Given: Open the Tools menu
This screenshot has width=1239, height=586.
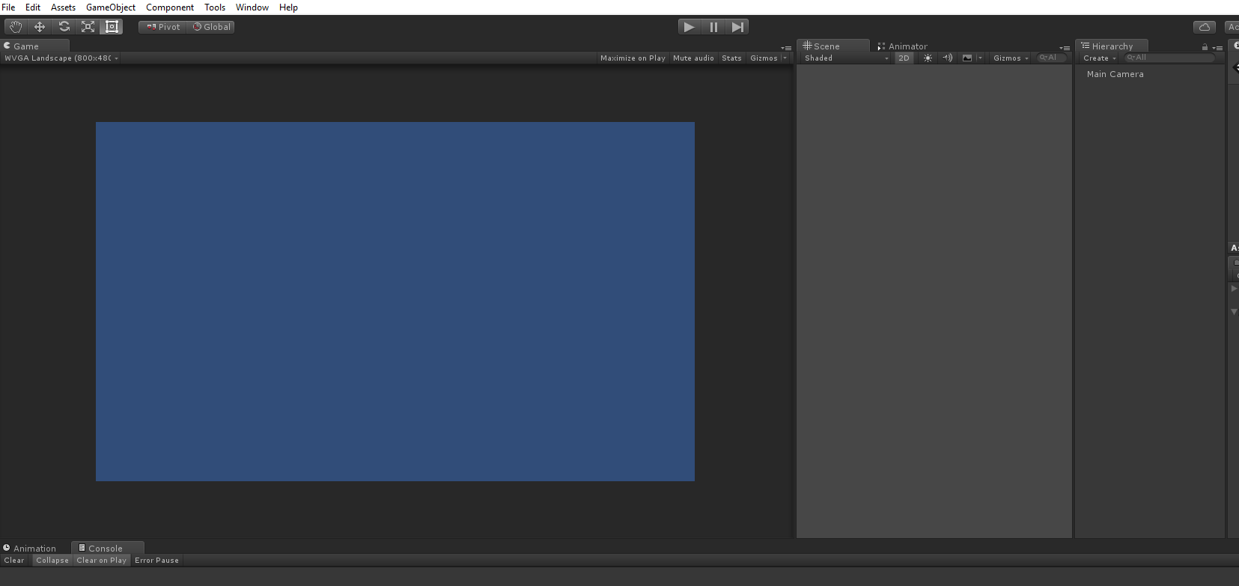Looking at the screenshot, I should pos(215,7).
